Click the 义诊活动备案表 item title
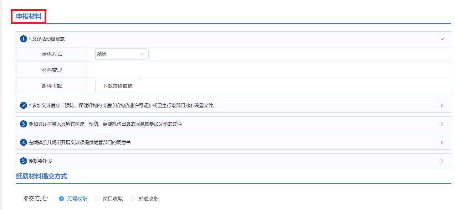Screen dimensions: 455x210 48,39
